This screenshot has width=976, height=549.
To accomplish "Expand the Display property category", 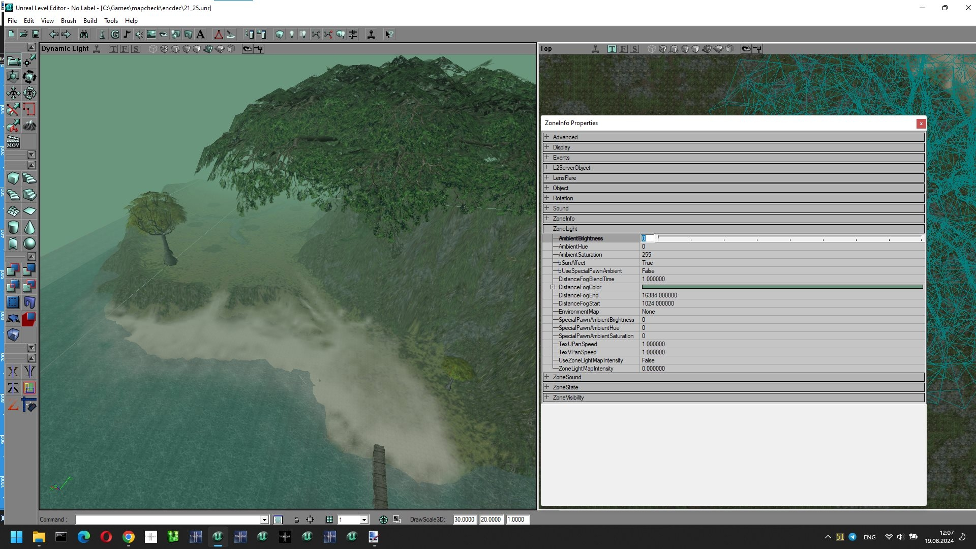I will (x=547, y=147).
